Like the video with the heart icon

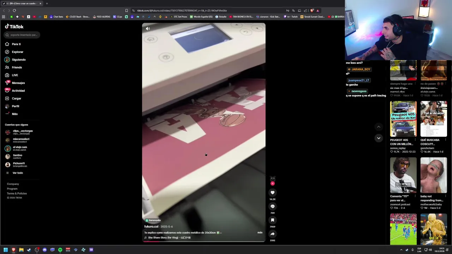(272, 193)
